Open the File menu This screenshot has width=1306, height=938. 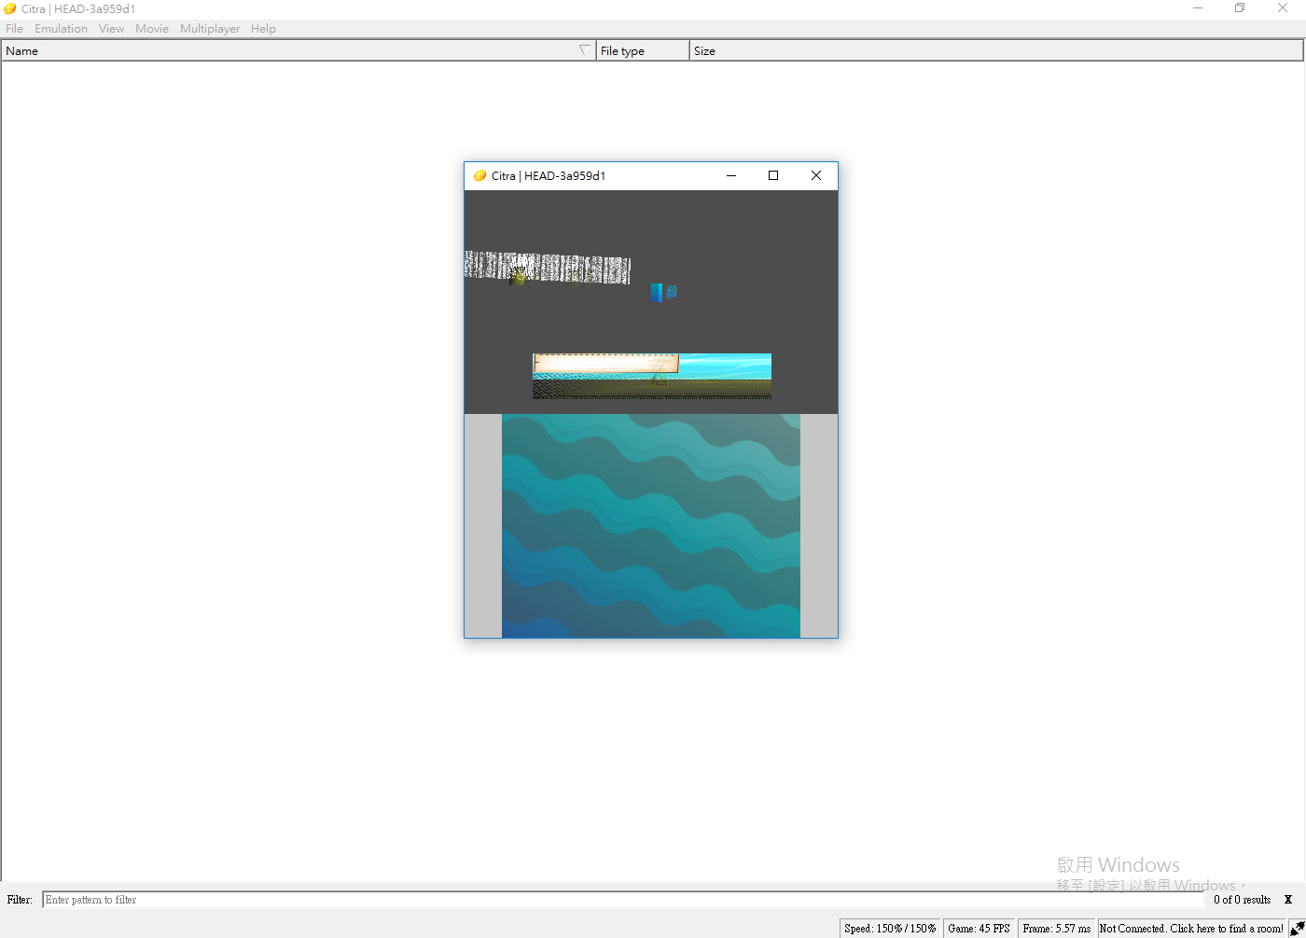14,29
